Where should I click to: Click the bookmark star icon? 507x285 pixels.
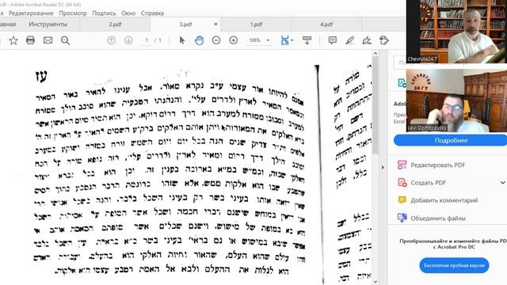pyautogui.click(x=13, y=40)
